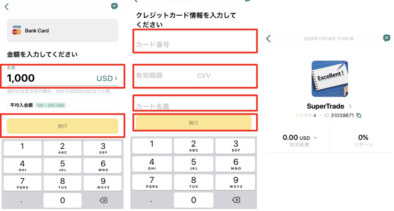Open SuperTrade details via chevron

click(x=350, y=106)
